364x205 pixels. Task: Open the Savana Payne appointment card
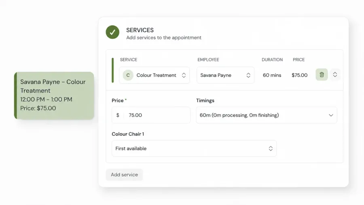pos(54,96)
